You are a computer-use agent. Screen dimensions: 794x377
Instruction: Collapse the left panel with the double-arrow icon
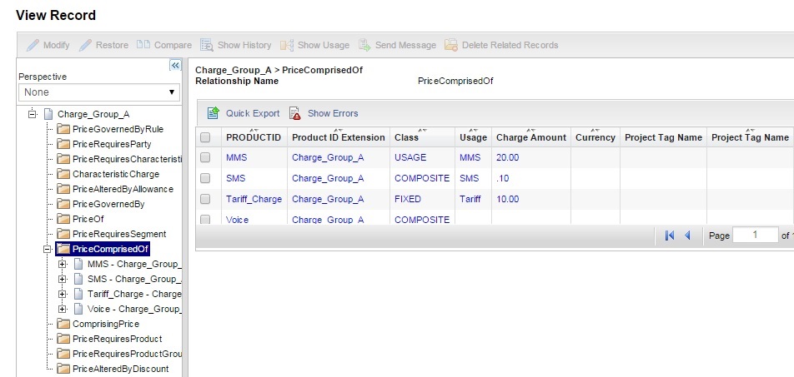(x=175, y=66)
